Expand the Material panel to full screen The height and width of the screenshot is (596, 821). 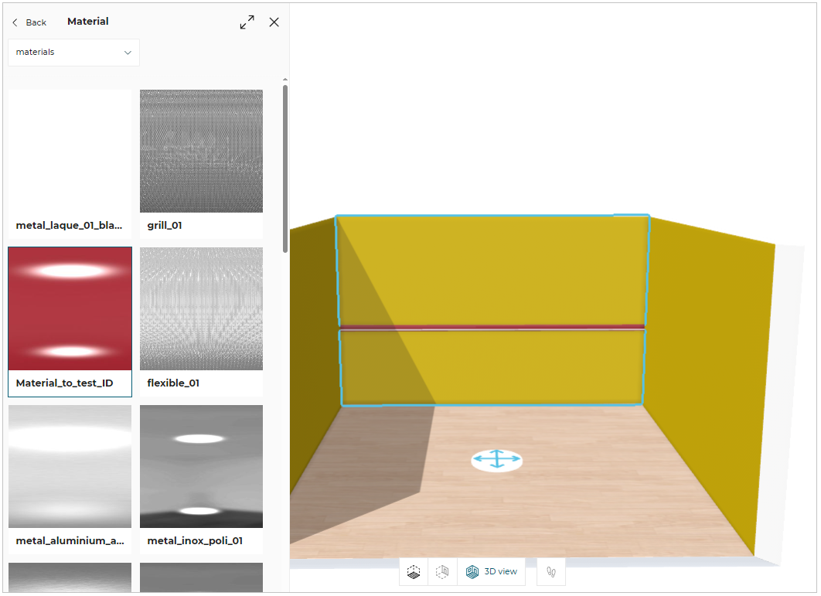(247, 22)
